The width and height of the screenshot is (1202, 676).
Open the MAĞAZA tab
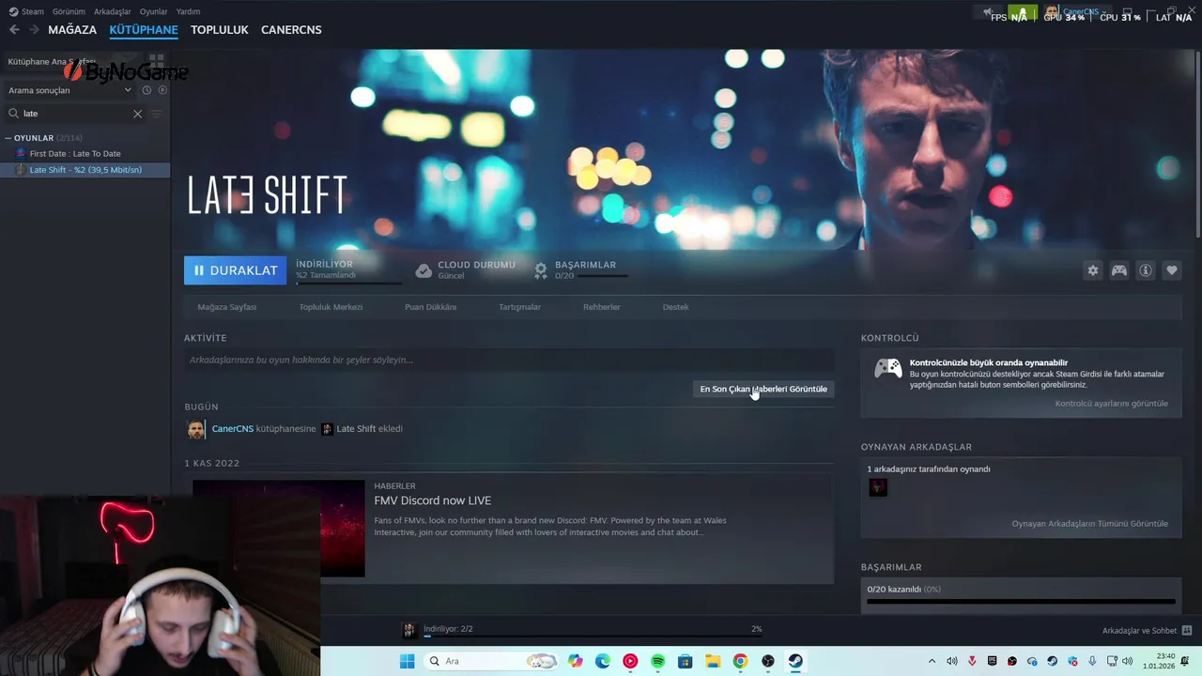click(x=72, y=30)
